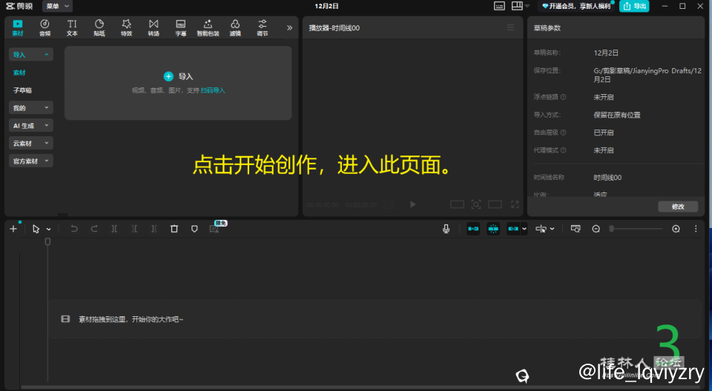Click the delete trash icon in timeline toolbar

(x=174, y=229)
